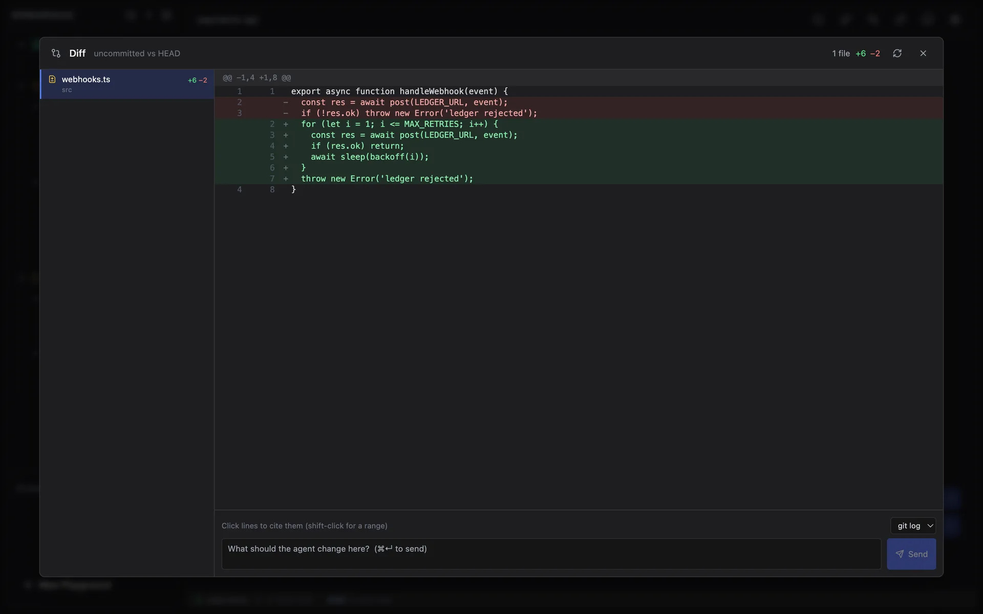Cite removed line with '!res.ok' throw
Viewport: 983px width, 614px height.
[x=579, y=113]
